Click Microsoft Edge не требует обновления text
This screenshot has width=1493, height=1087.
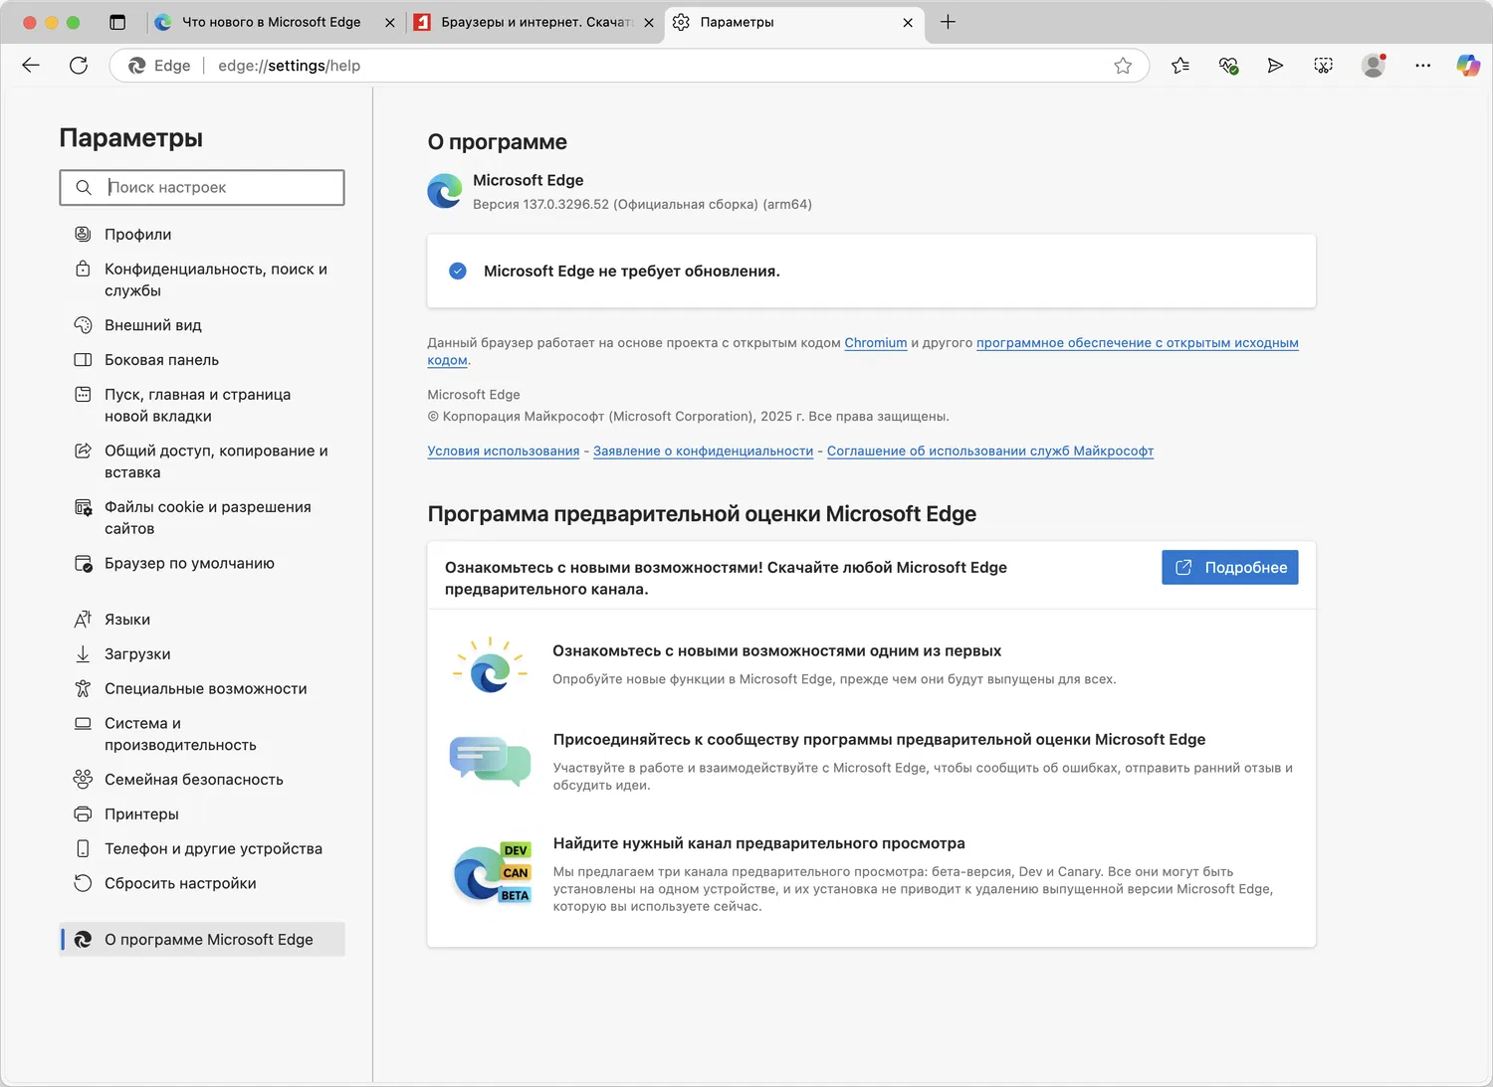632,272
